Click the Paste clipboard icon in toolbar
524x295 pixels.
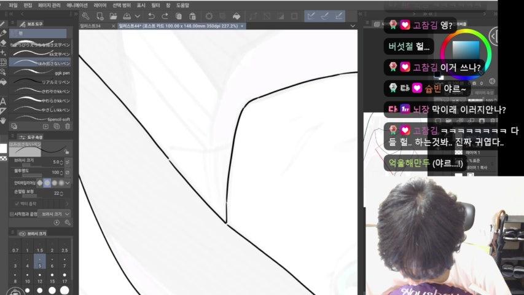tap(192, 16)
